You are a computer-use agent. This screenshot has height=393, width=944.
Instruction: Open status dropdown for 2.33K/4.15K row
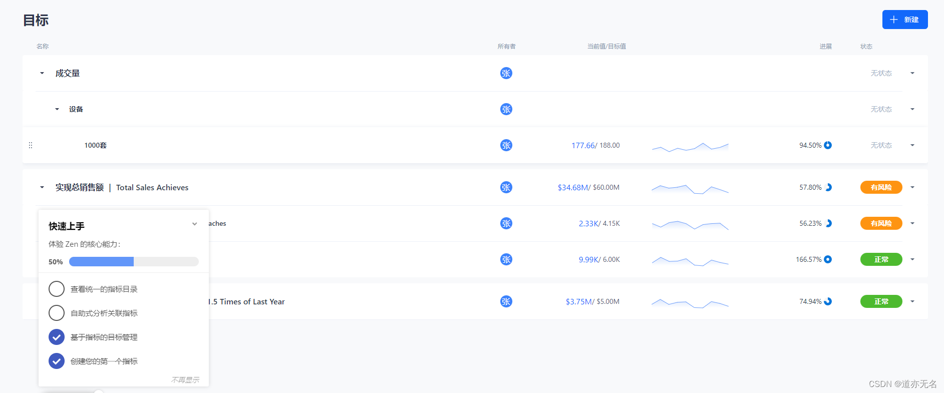[912, 223]
